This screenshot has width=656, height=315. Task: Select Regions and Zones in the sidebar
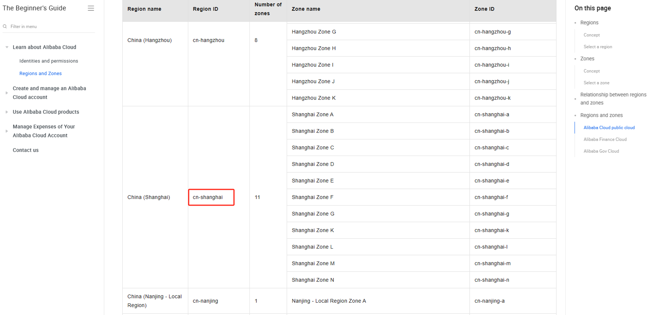click(x=40, y=73)
